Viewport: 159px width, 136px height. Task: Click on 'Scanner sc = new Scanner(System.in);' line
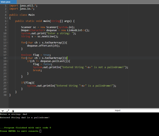tap(48, 27)
